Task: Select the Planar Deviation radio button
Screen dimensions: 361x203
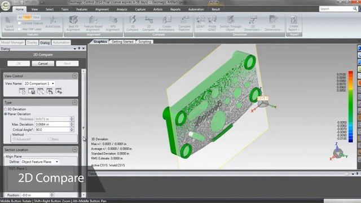Action: coord(6,114)
